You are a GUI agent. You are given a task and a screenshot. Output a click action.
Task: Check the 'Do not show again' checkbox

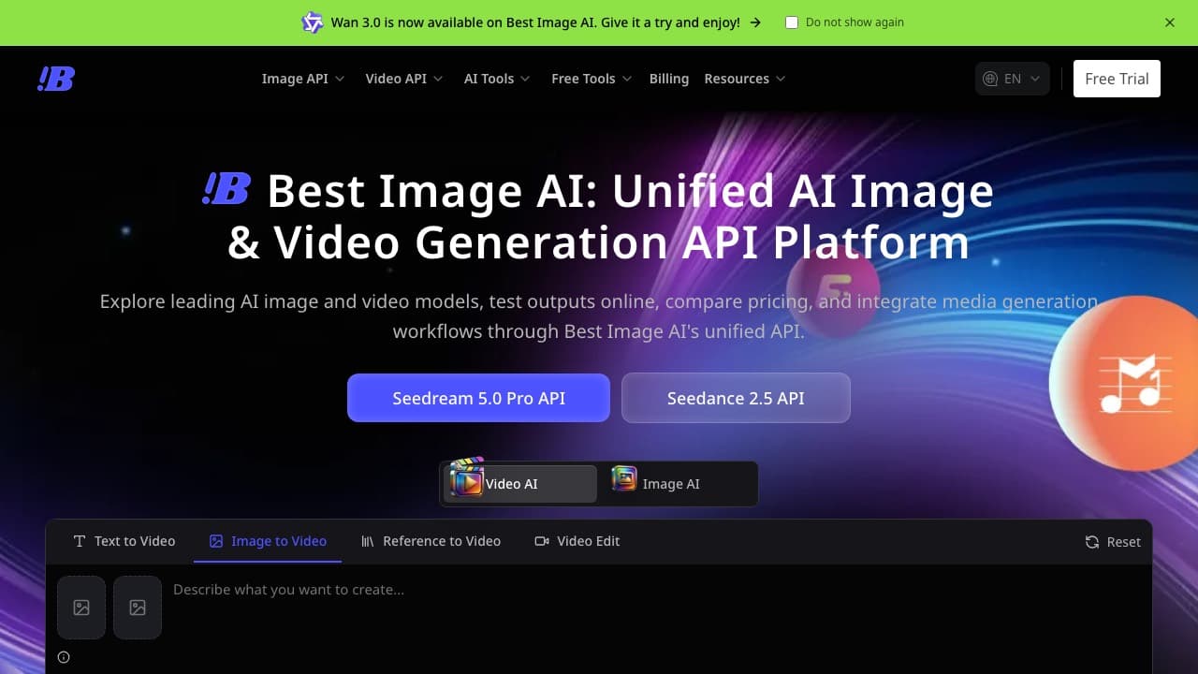coord(792,22)
